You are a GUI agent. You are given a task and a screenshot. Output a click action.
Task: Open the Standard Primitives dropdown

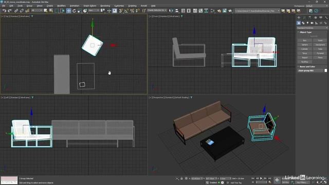[312, 28]
